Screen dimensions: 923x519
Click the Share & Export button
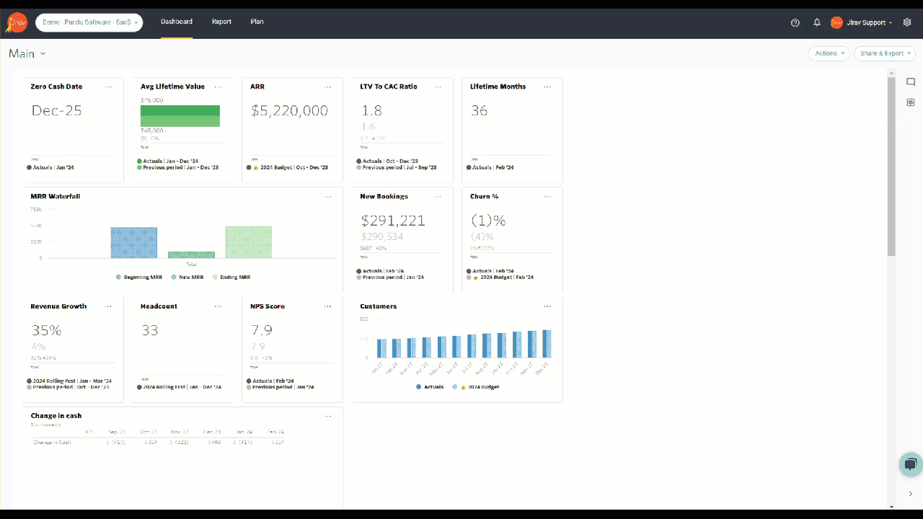884,53
